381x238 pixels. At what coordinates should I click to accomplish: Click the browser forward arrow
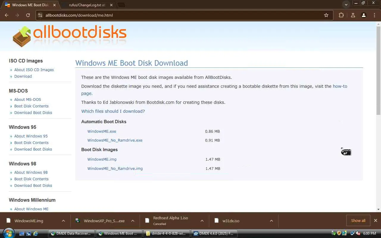click(17, 15)
